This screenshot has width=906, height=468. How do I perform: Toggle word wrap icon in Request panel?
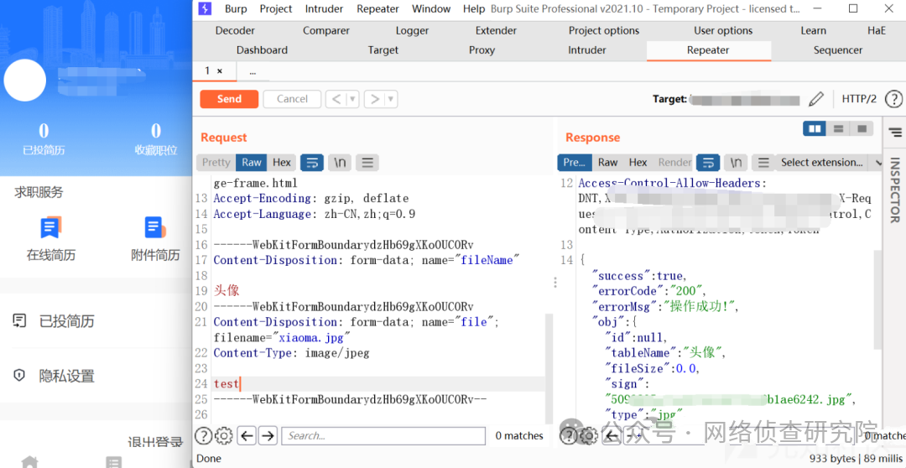(x=312, y=163)
